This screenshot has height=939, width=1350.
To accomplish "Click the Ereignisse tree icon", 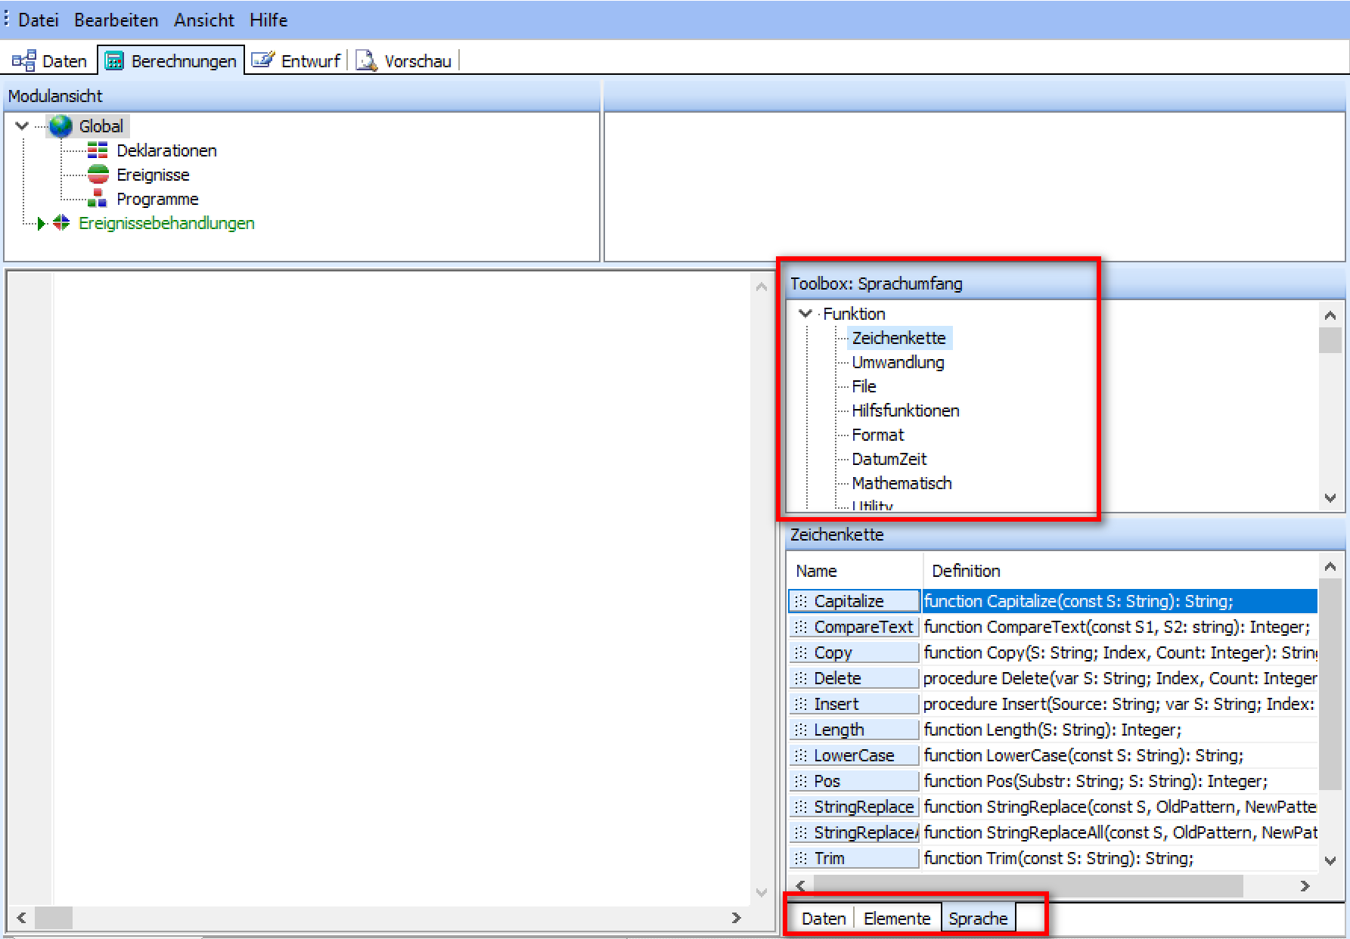I will 98,175.
